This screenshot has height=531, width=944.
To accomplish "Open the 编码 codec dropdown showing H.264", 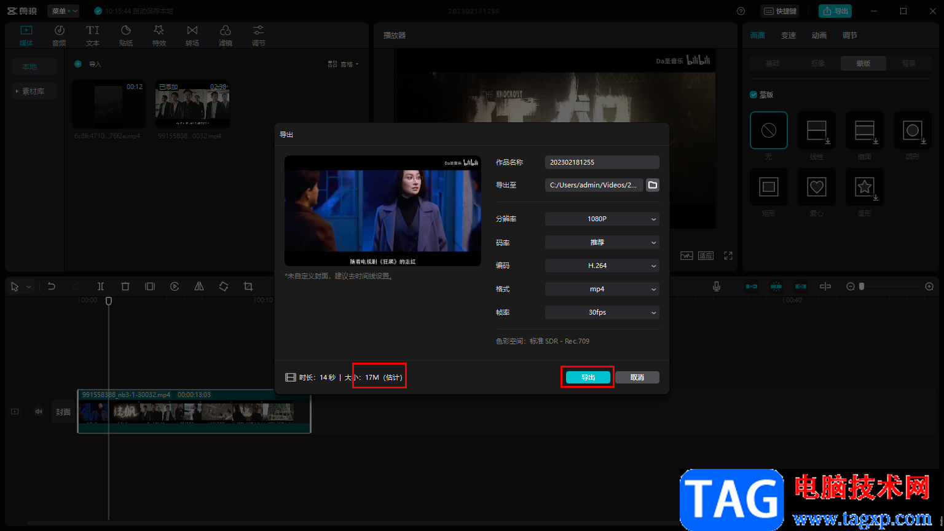I will 602,265.
